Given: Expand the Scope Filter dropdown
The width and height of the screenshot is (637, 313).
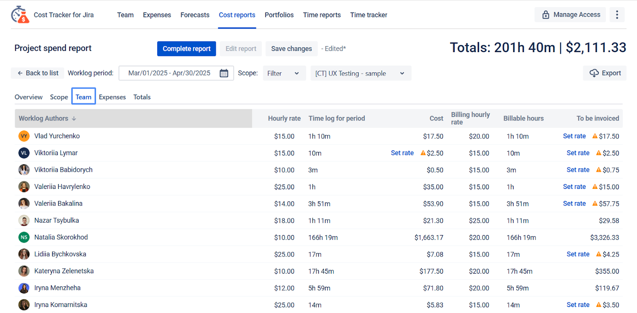Looking at the screenshot, I should [x=284, y=73].
